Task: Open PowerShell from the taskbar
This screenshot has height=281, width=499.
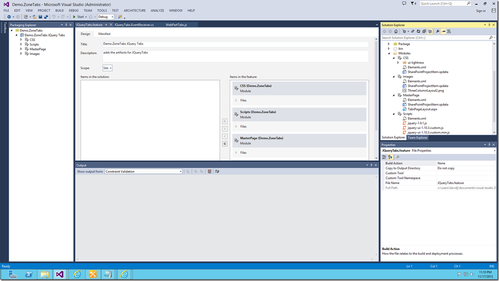Action: [29, 274]
